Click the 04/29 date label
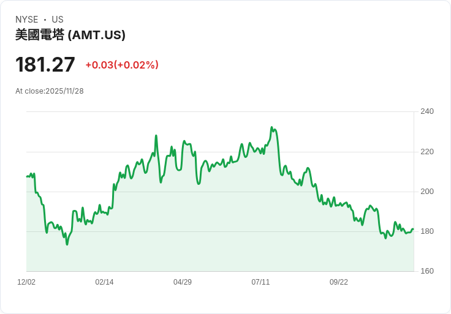Screen dimensions: 451x314 183,282
